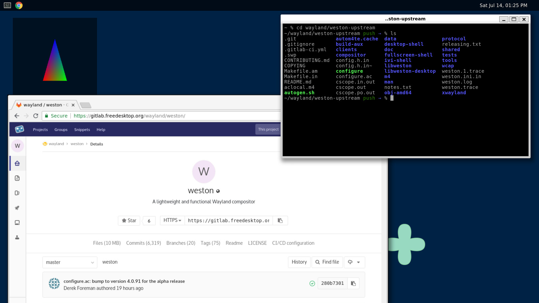Click the CI/CD rocket icon in the sidebar
Screen dimensions: 539x303
point(17,208)
